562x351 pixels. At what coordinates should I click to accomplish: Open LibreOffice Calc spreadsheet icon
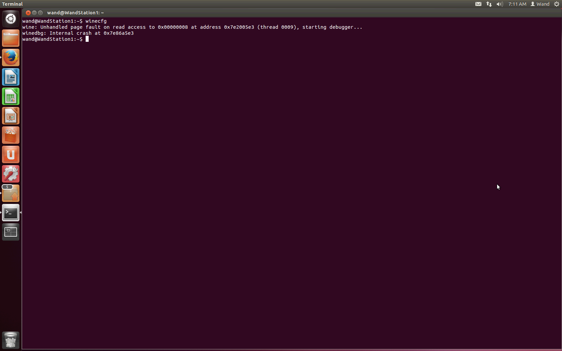(11, 96)
